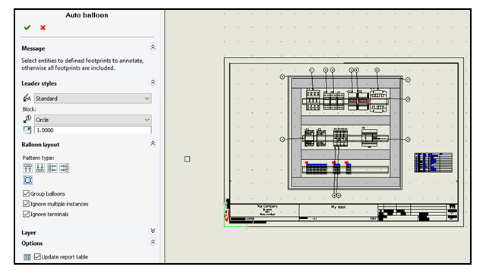Toggle the Ignore terminals checkbox
Viewport: 486px width, 273px height.
point(26,214)
